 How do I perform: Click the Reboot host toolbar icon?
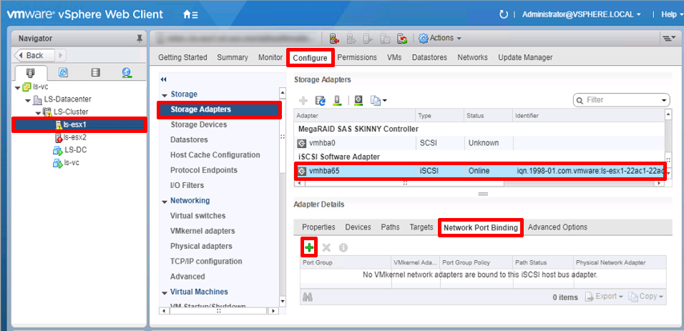pyautogui.click(x=402, y=39)
